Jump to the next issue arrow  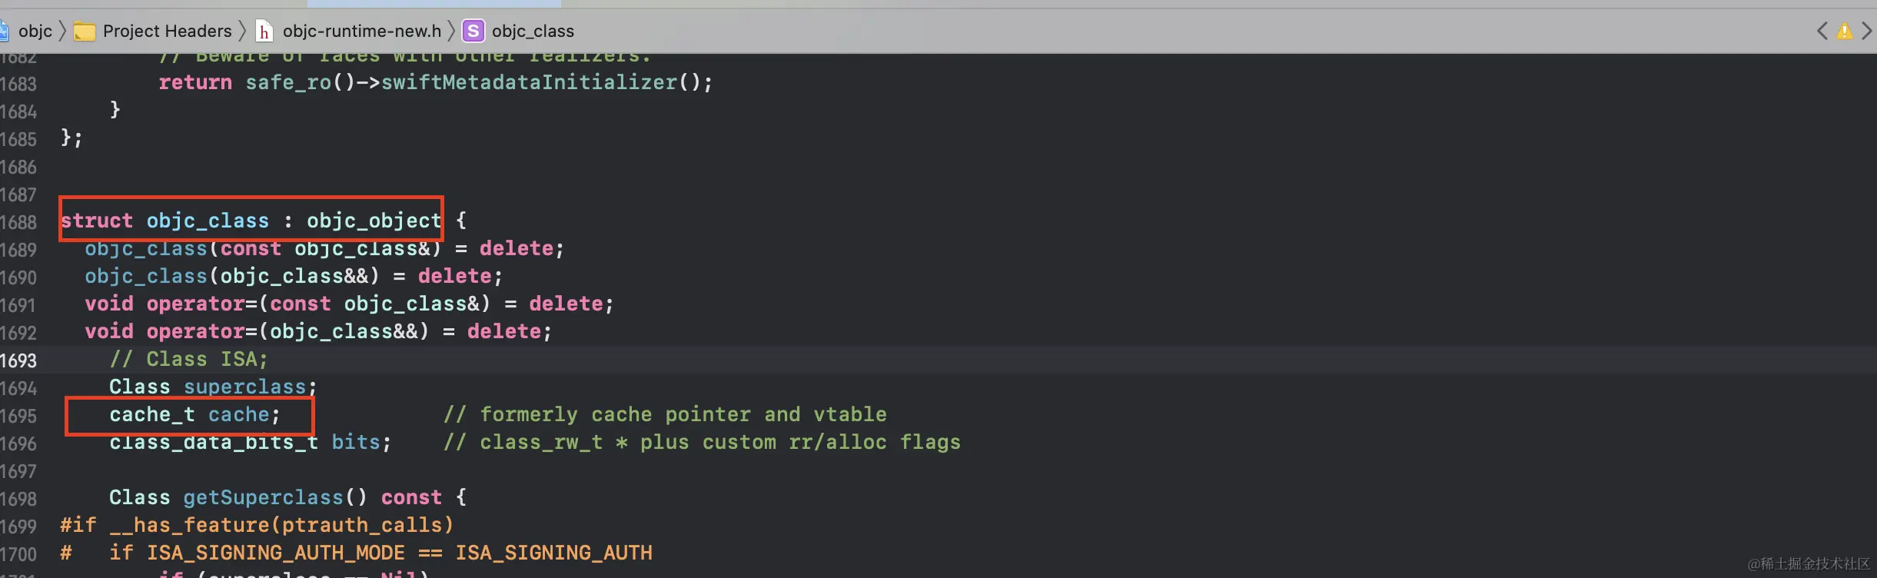(1866, 32)
